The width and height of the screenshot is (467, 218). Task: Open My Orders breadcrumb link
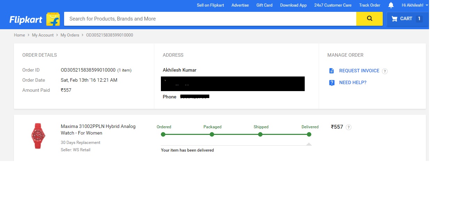pyautogui.click(x=70, y=35)
